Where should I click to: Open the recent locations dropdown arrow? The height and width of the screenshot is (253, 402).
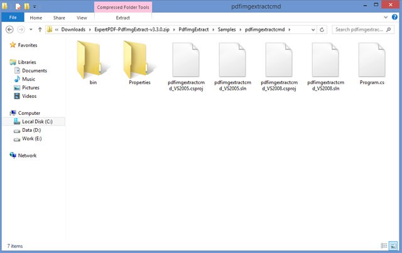point(31,30)
